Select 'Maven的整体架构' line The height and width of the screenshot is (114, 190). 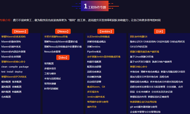(11, 42)
